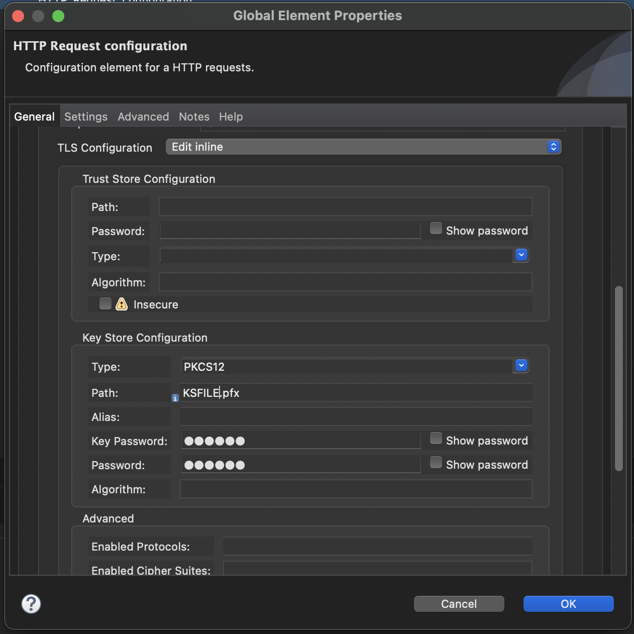Open help via the question mark icon
Screen dimensions: 634x634
31,604
